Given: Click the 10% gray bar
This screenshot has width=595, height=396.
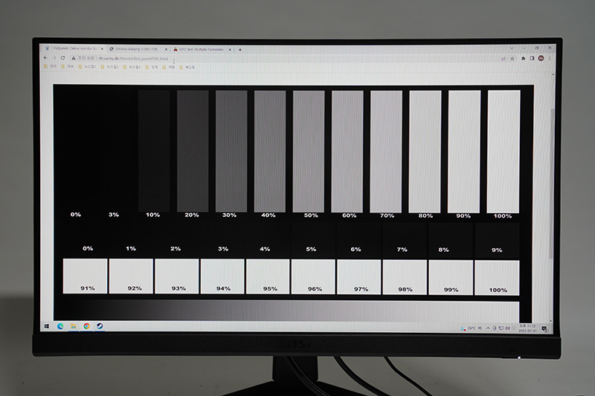Looking at the screenshot, I should coord(154,151).
